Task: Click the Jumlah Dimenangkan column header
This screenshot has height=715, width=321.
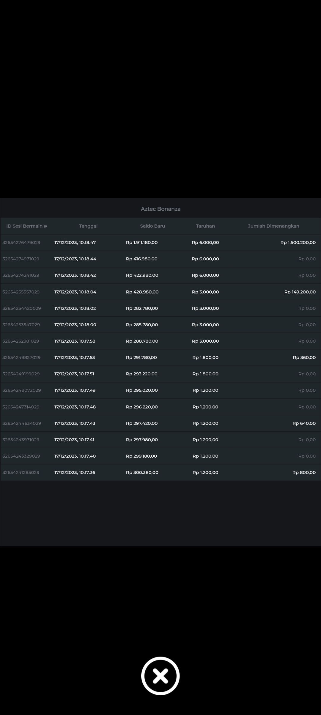Action: (x=273, y=226)
